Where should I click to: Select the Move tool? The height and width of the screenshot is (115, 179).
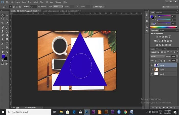coord(7,15)
